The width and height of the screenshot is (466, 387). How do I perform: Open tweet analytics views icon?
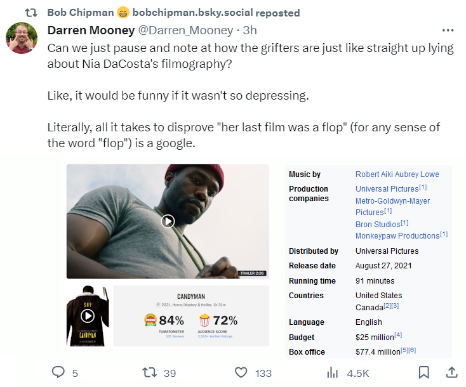332,372
